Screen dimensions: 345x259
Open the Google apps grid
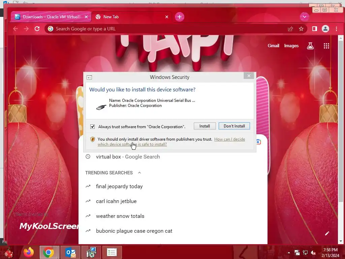[326, 46]
